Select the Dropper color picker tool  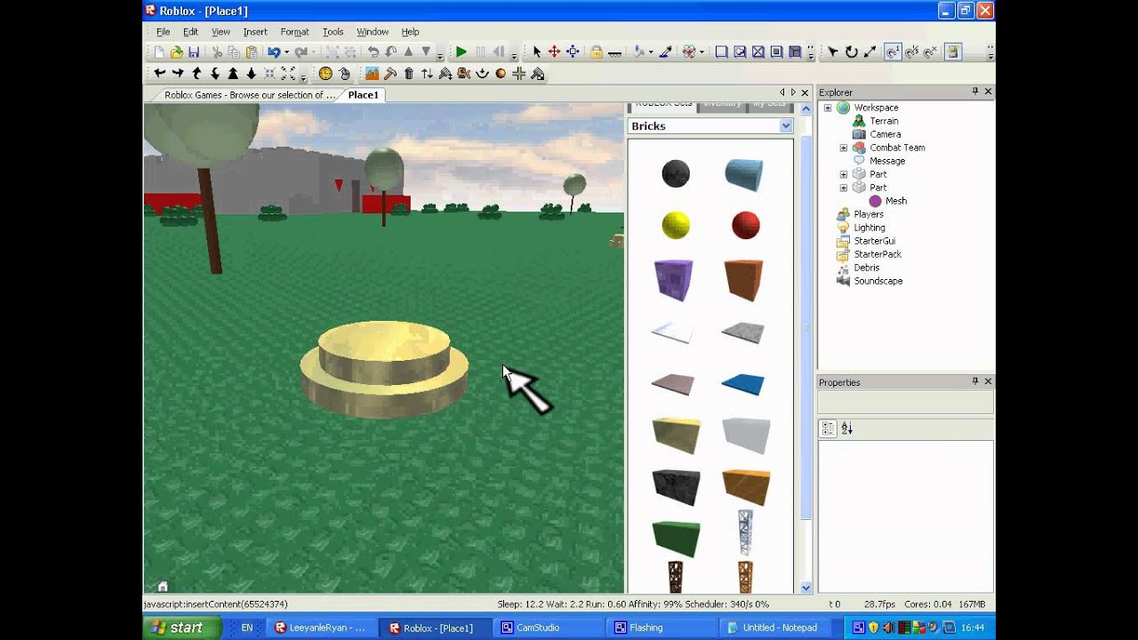665,52
